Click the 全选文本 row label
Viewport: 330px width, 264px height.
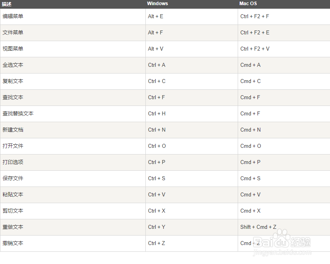13,65
